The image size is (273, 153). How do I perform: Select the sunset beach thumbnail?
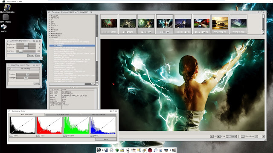tap(220, 24)
